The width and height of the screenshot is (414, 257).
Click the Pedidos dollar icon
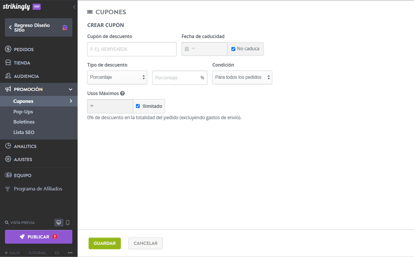[x=8, y=49]
